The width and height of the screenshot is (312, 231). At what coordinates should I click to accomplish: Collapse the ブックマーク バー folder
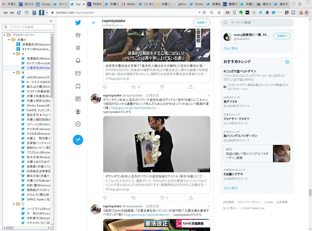click(x=4, y=35)
